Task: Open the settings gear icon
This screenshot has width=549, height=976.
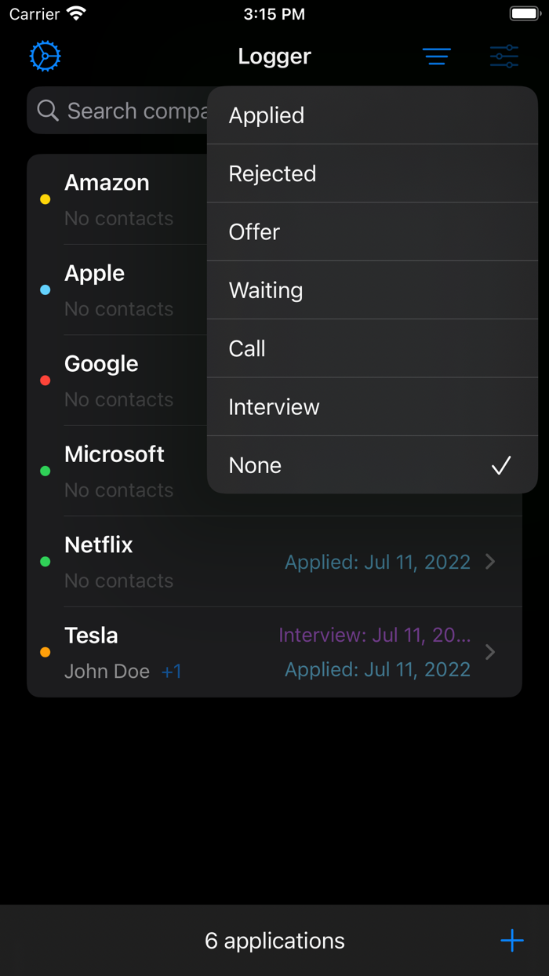Action: click(45, 56)
